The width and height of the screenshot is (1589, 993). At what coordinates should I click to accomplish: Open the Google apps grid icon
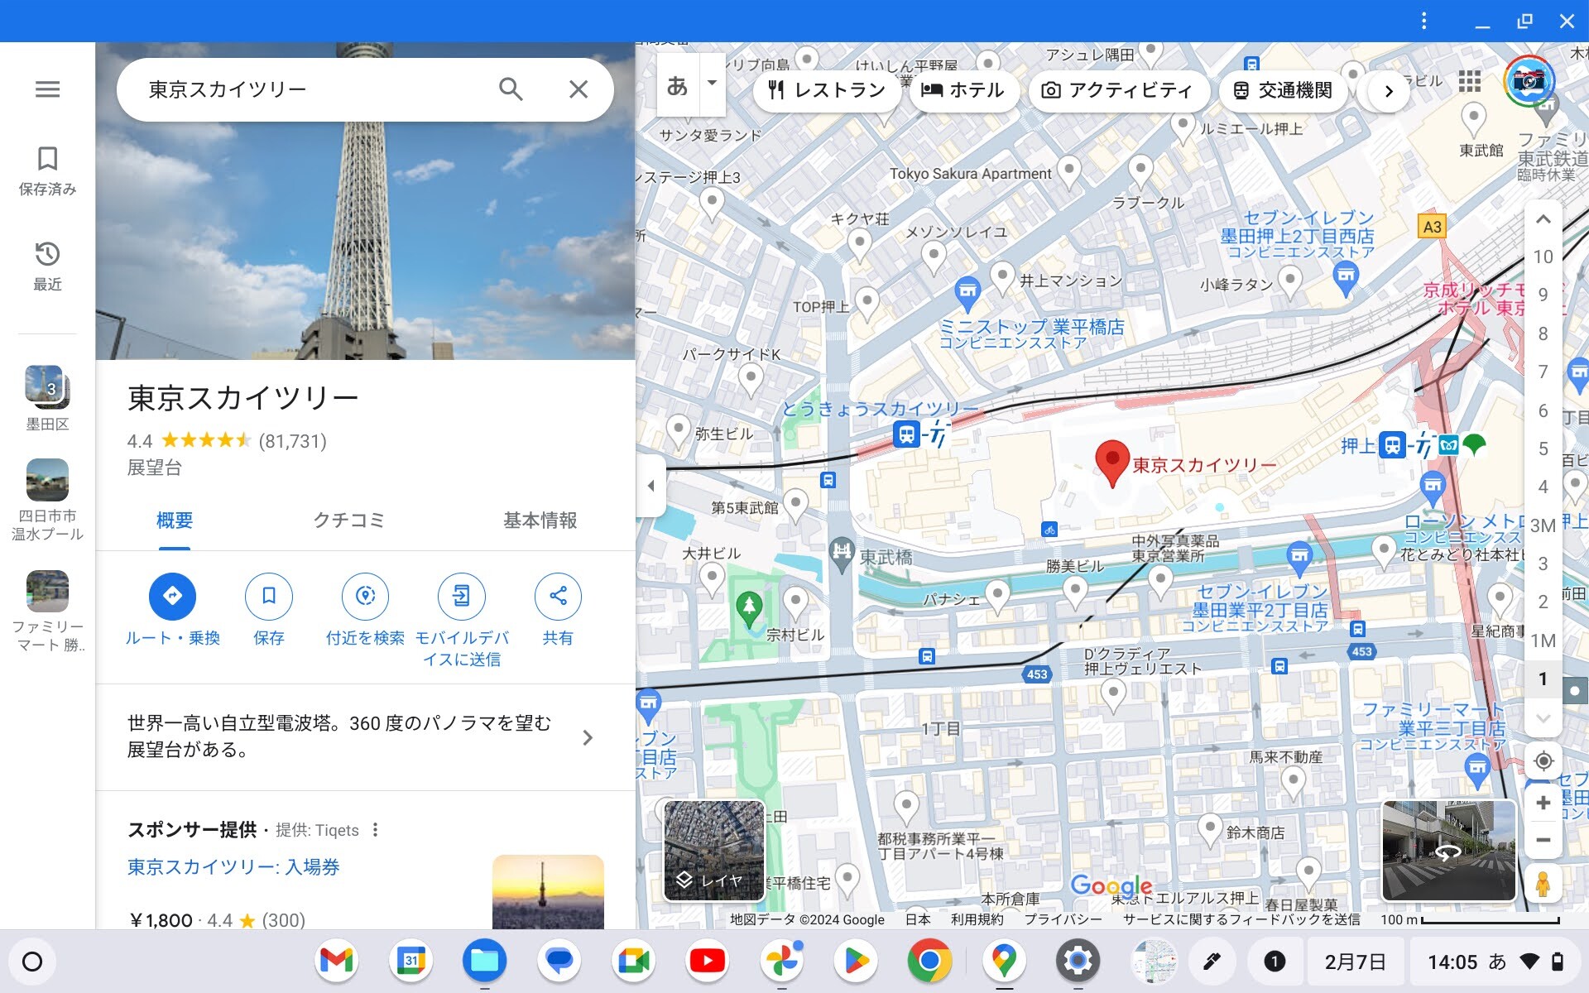tap(1470, 81)
